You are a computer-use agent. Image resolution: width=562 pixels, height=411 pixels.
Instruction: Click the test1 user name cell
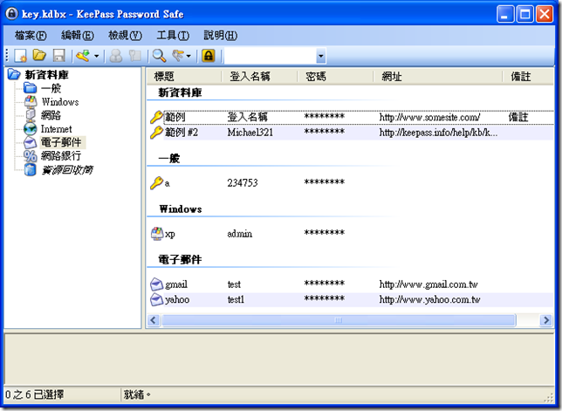236,299
